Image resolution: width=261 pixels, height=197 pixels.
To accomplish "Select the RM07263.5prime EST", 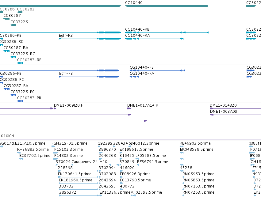I will coord(183,195).
